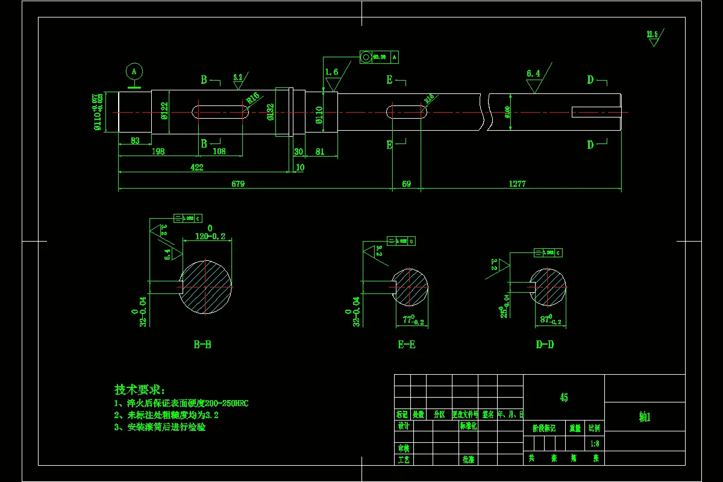Click the '1277' length dimension
The image size is (723, 482).
coord(517,184)
